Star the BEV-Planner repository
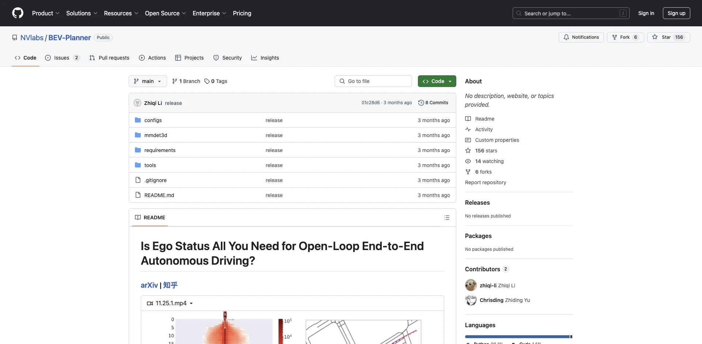 click(x=668, y=37)
